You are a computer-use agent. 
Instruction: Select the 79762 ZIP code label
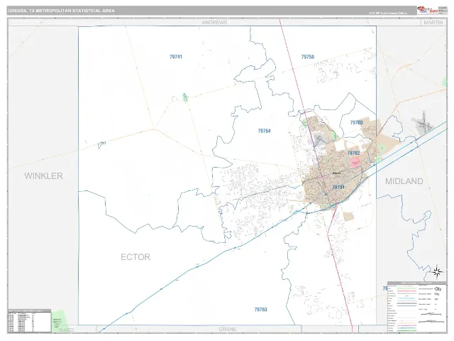353,153
